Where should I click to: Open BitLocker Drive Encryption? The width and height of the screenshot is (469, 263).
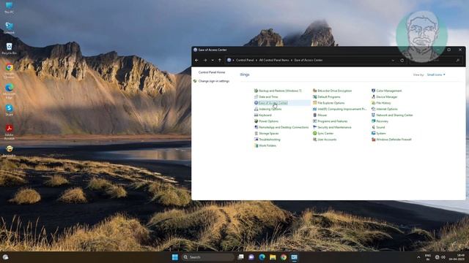332,91
